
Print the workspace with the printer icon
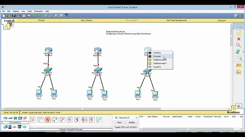[19, 16]
